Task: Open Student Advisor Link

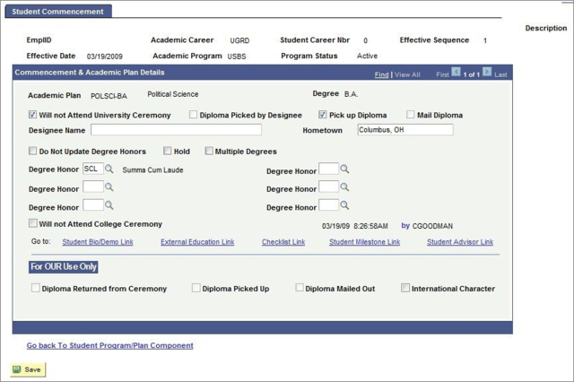Action: [x=460, y=242]
